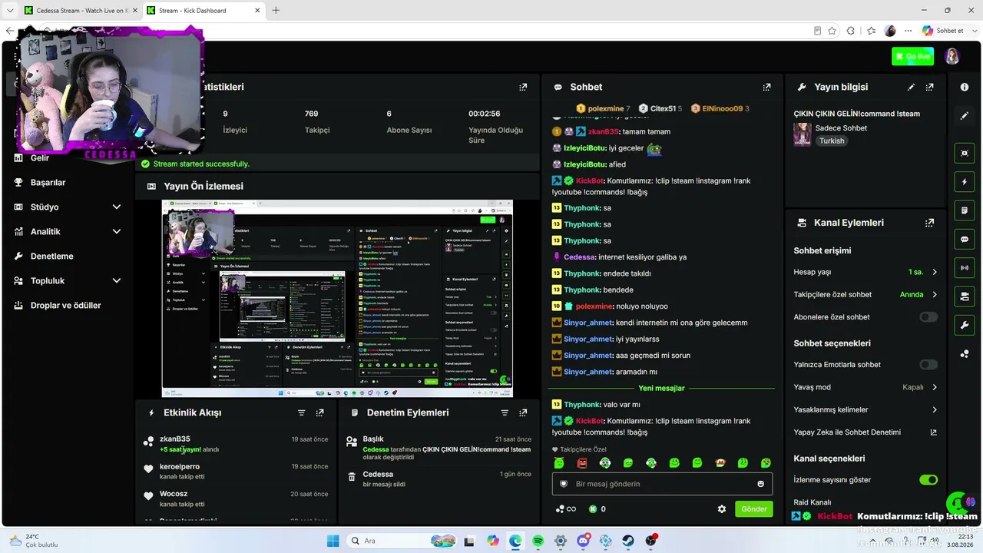Insert the red angry emote
Screen dimensions: 983x553
coord(582,463)
